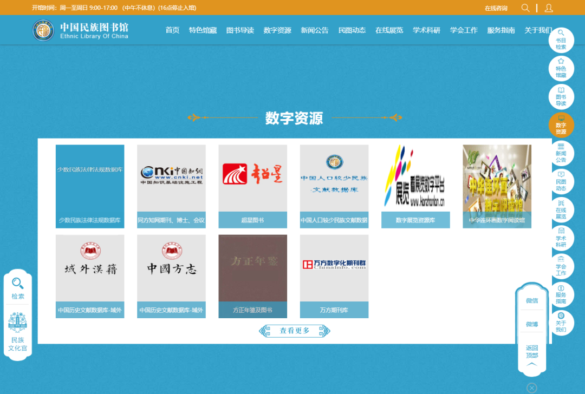Screen dimensions: 585x394
Task: Click the 新闻公告 sidebar icon
Action: click(561, 153)
